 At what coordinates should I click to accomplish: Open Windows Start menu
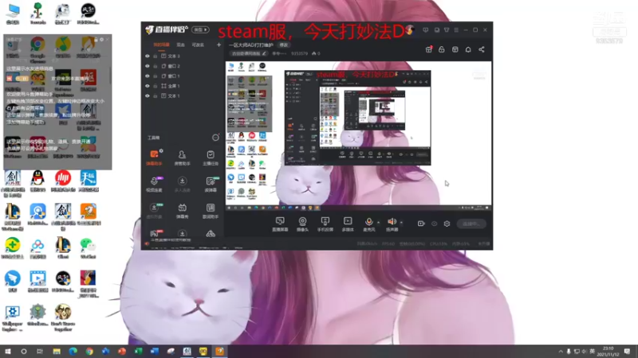[x=7, y=352]
